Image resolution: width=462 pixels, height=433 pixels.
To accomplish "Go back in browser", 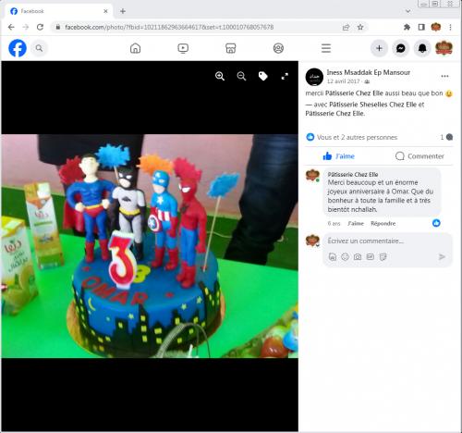I will (11, 27).
